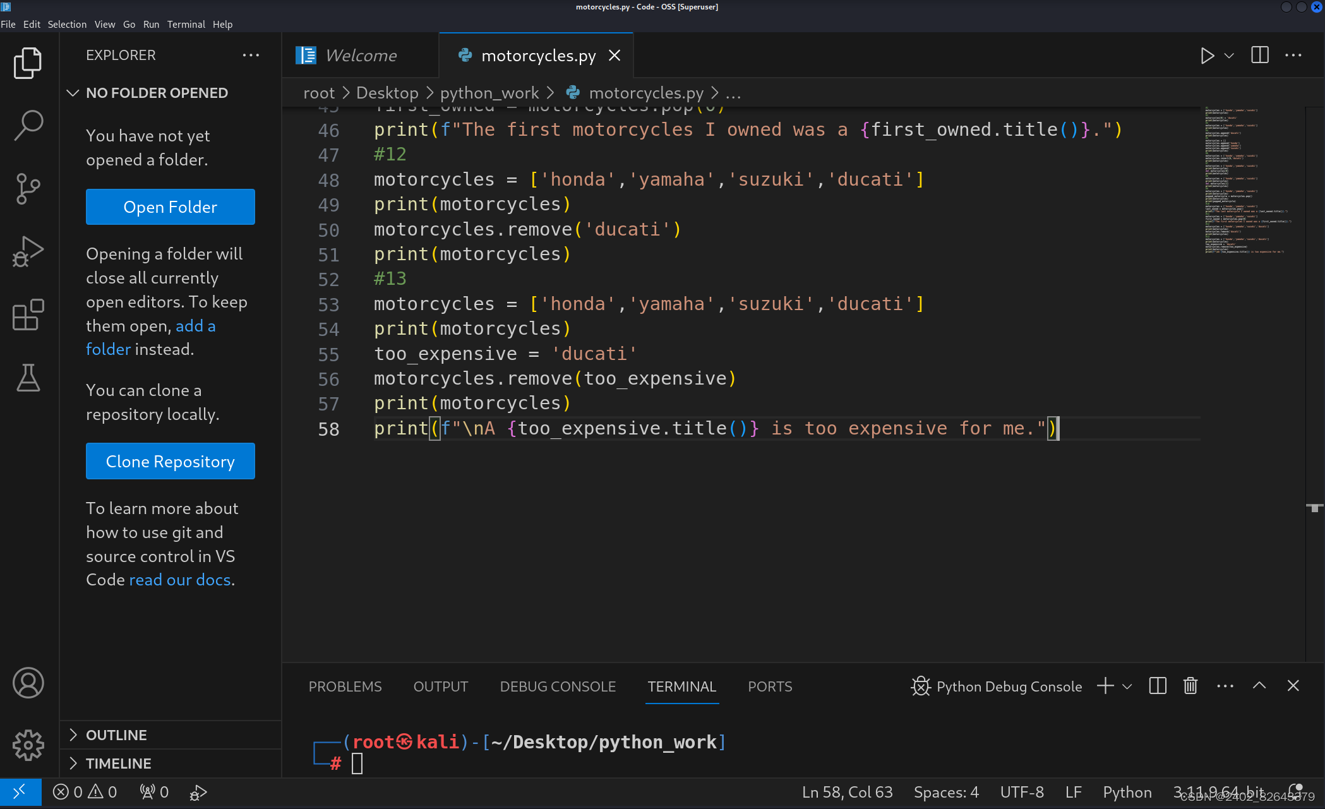Open the new terminal launch profile dropdown
The width and height of the screenshot is (1325, 809).
pos(1127,686)
